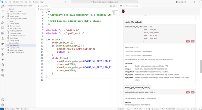Screen dimensions: 202x110
Task: Click New MicroPython Project
Action: point(18,14)
